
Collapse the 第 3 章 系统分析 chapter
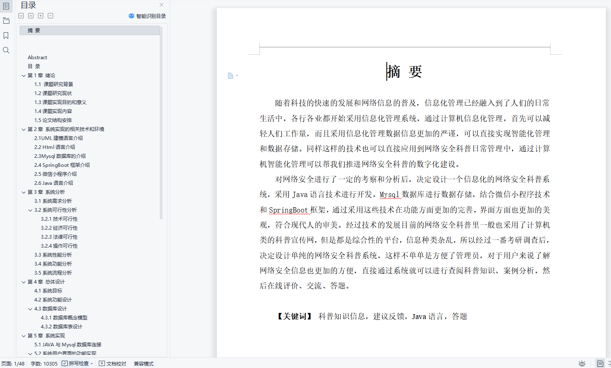[23, 192]
